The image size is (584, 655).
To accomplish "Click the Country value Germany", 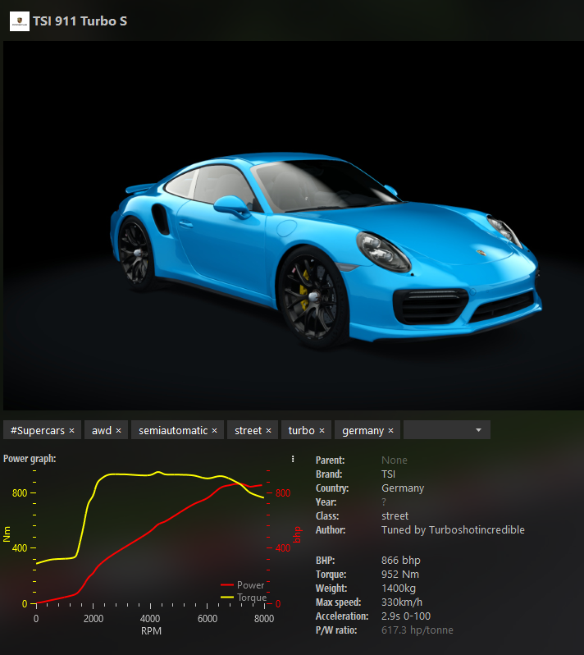I will pyautogui.click(x=403, y=488).
